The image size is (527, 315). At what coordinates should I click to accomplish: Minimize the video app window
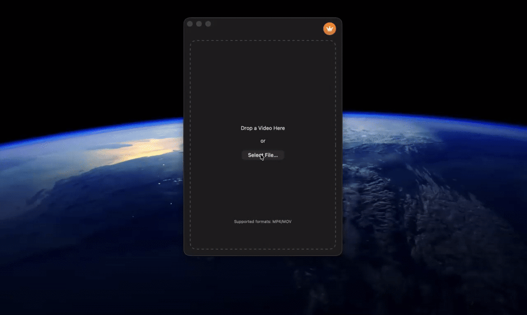(x=199, y=24)
